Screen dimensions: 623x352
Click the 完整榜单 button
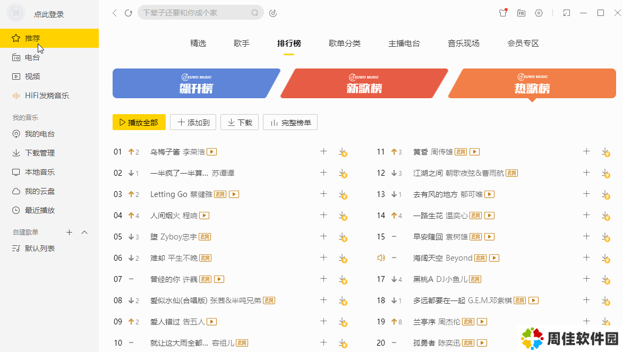(x=290, y=122)
